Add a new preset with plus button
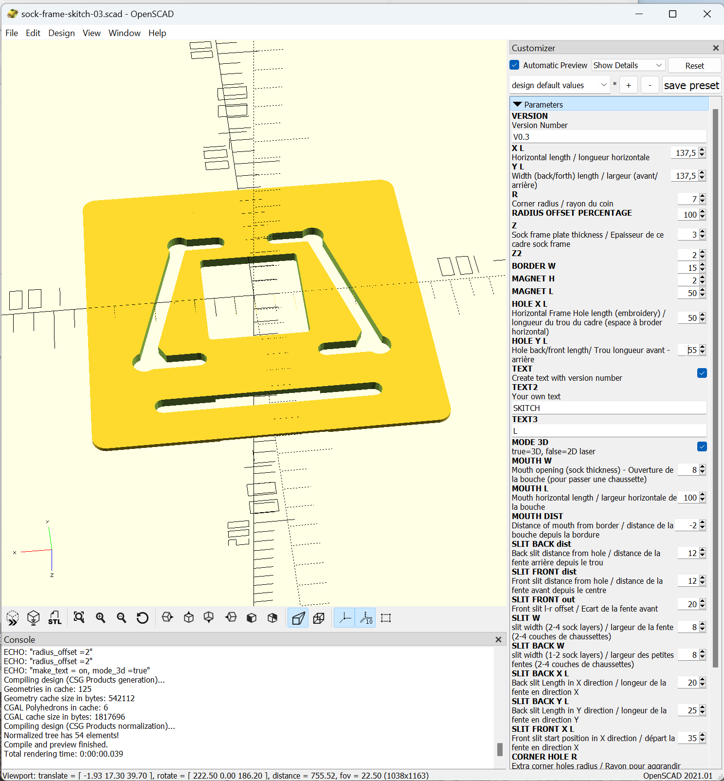 click(629, 85)
